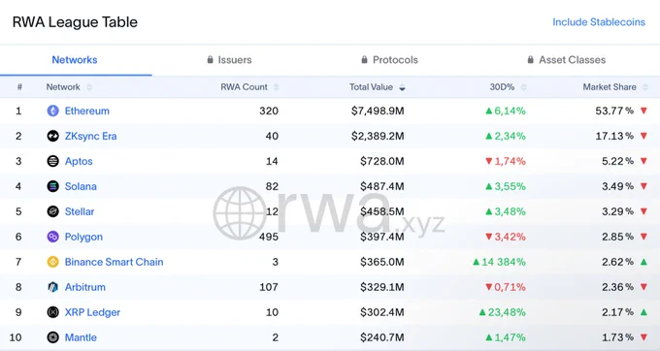Click ZKsync Era's total value $2,389.2M
The width and height of the screenshot is (660, 351).
378,136
